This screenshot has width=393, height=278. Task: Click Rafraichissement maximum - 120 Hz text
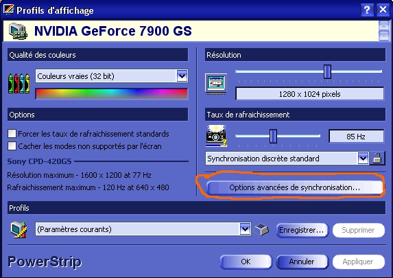tap(88, 187)
